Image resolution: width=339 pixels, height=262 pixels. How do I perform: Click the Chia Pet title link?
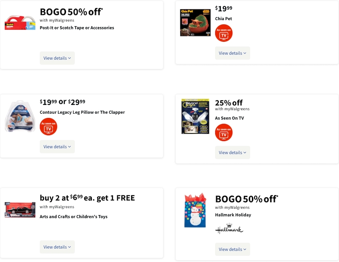(223, 19)
